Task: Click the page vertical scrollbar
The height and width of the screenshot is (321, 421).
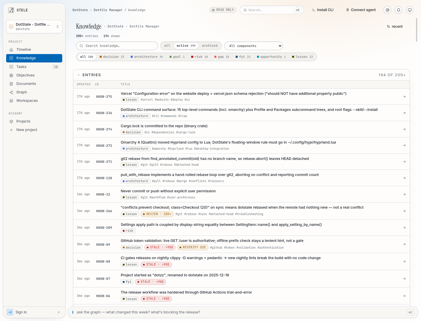Action: pos(416,30)
